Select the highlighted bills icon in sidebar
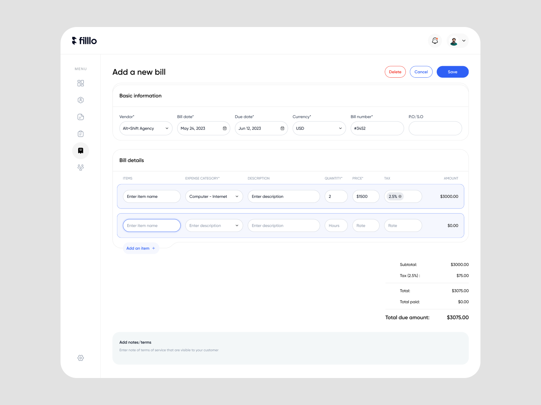 (x=80, y=151)
